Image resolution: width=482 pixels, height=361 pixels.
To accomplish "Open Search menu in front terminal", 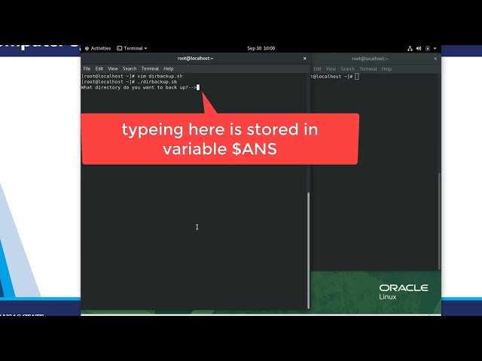I will (130, 68).
